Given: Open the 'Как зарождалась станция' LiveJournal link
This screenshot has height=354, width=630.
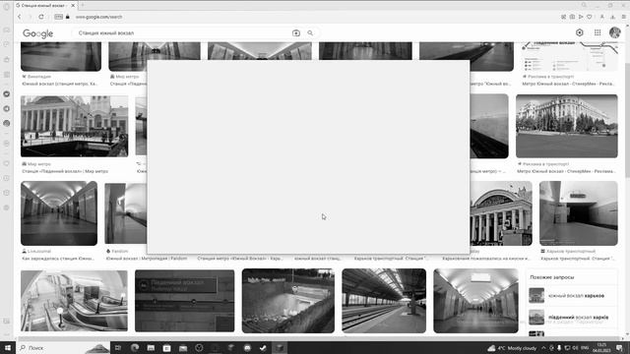Looking at the screenshot, I should tap(58, 259).
